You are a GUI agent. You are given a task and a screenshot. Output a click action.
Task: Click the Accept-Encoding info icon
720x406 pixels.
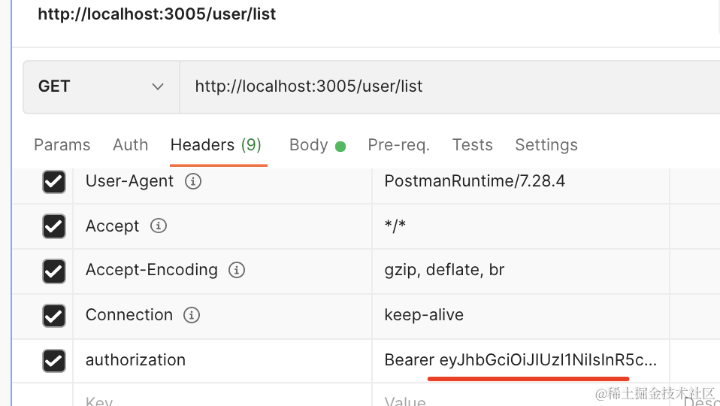click(237, 270)
